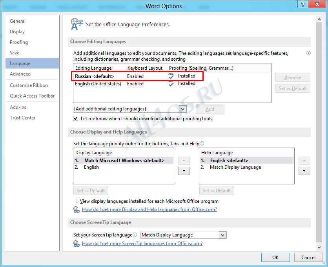Open the Quick Access Toolbar category
This screenshot has height=267, width=328.
click(32, 96)
